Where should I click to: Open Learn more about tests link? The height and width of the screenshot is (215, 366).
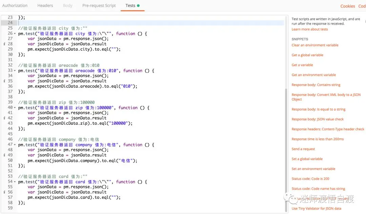[309, 29]
